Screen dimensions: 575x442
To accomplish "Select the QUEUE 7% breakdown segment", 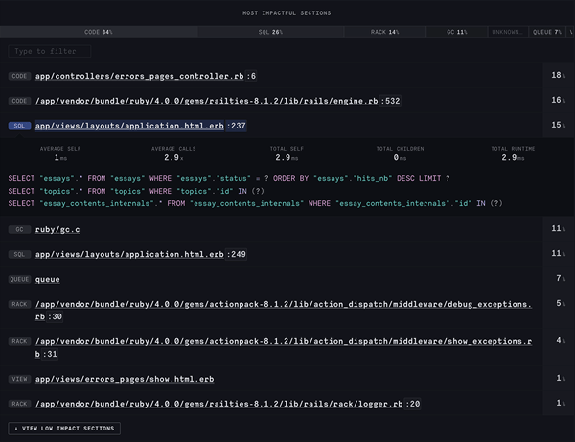I will click(x=547, y=32).
